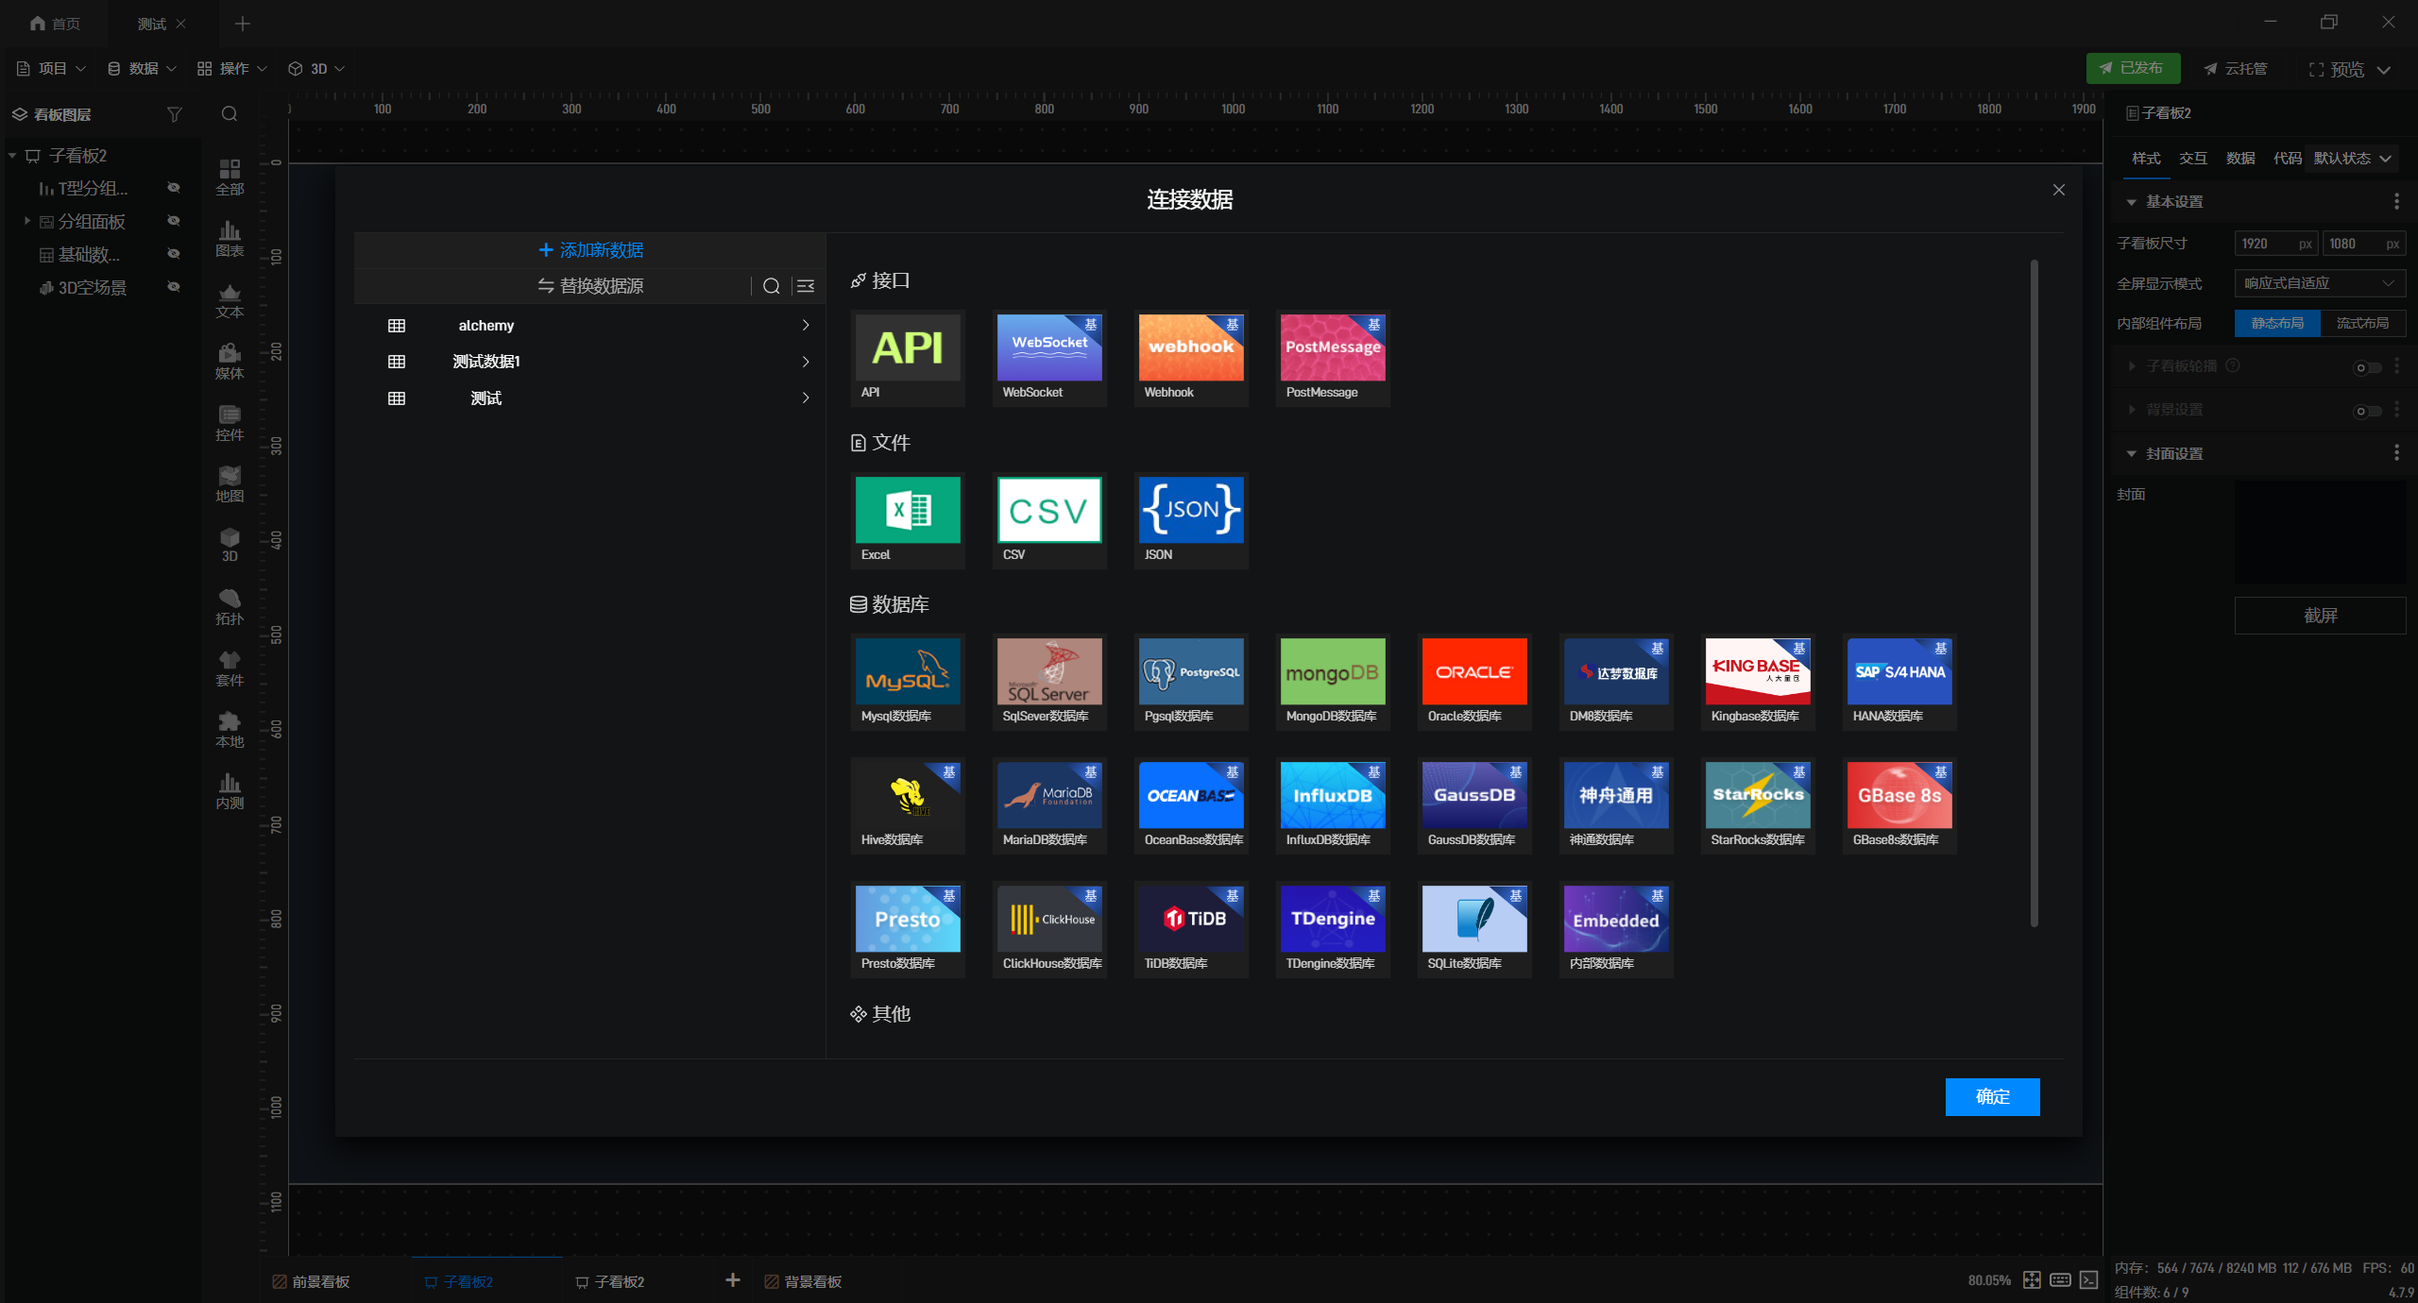Screen dimensions: 2418x1303
Task: Click 替换数据源 button
Action: [x=590, y=286]
